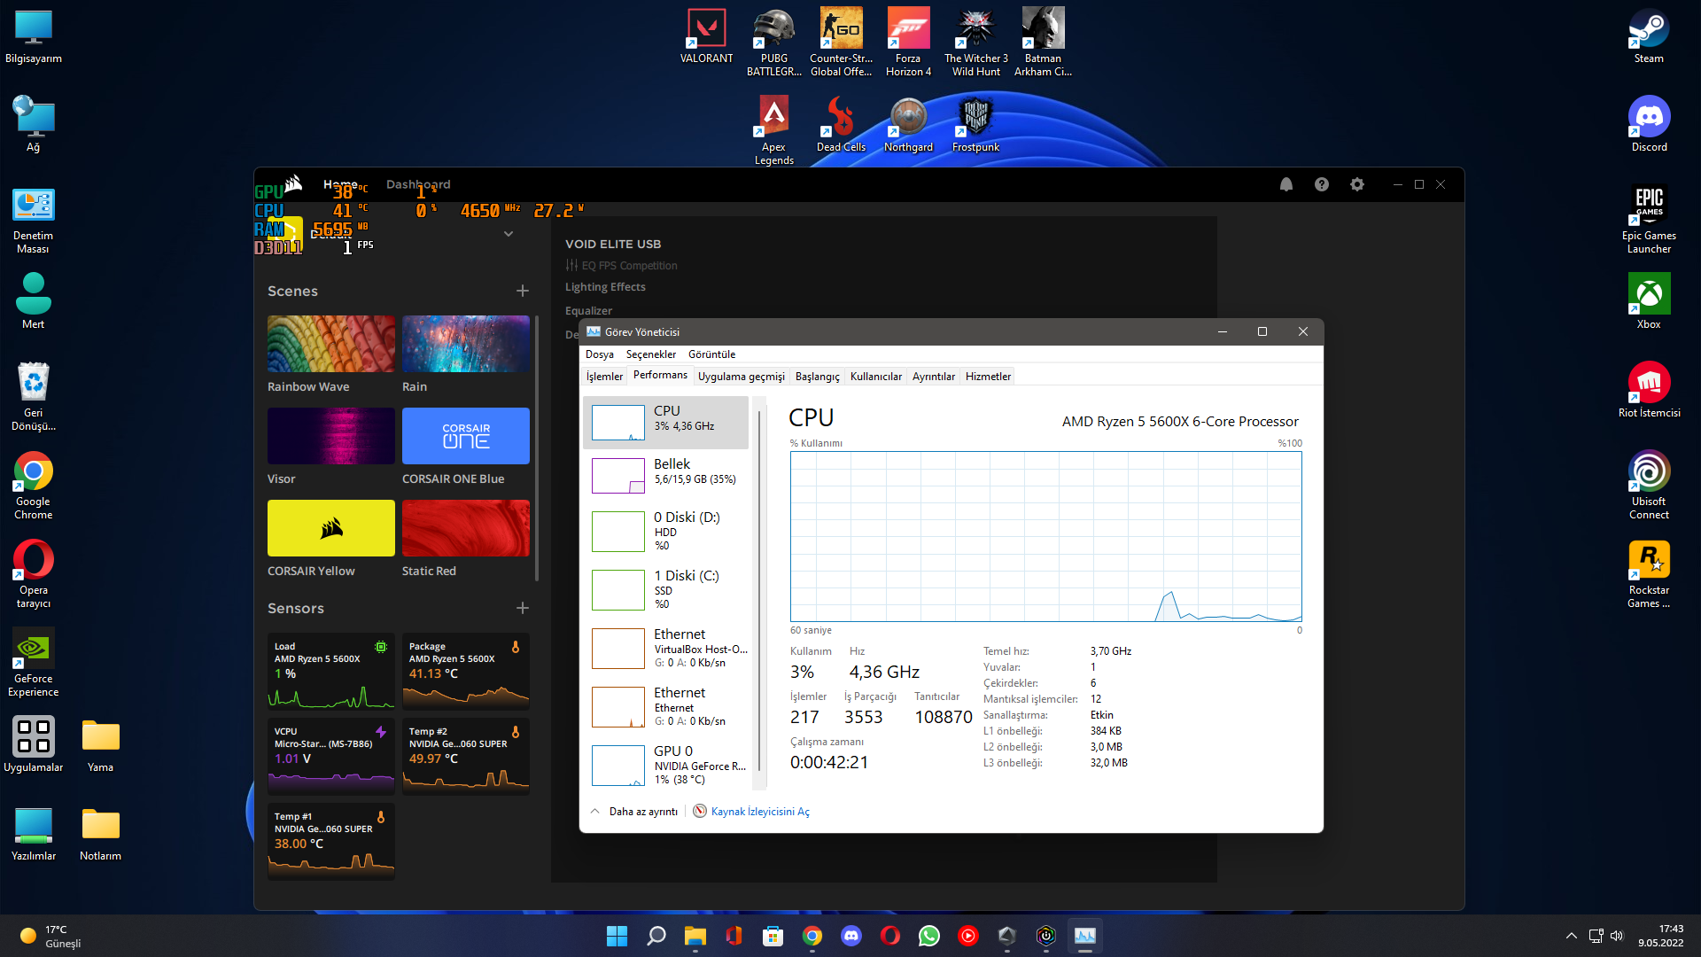Click Lighting Effects in VOID ELITE

click(605, 287)
